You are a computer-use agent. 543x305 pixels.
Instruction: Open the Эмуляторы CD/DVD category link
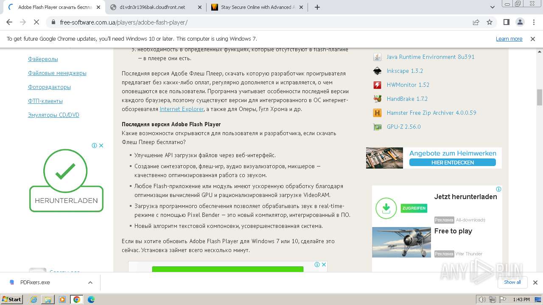[53, 115]
